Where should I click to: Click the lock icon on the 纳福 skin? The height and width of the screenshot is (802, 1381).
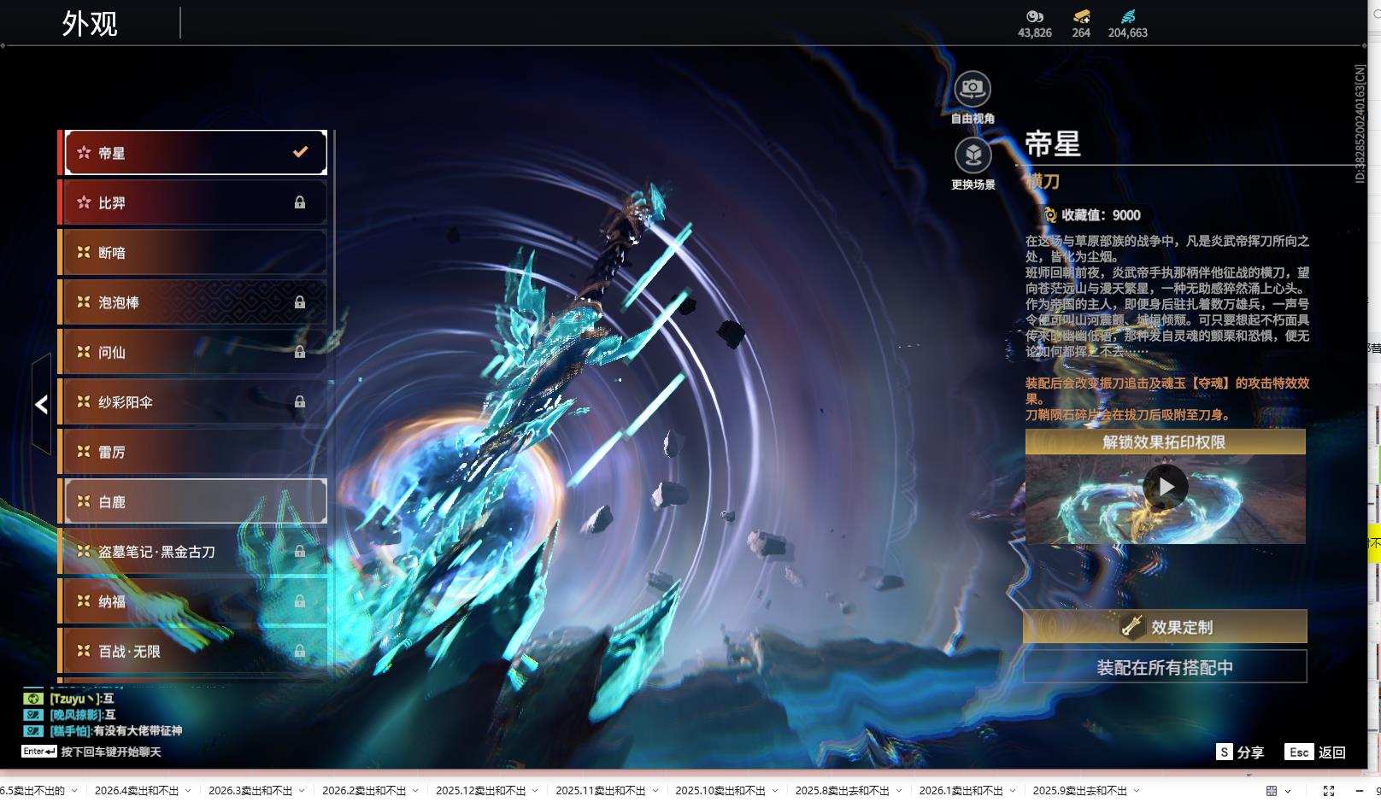tap(300, 601)
